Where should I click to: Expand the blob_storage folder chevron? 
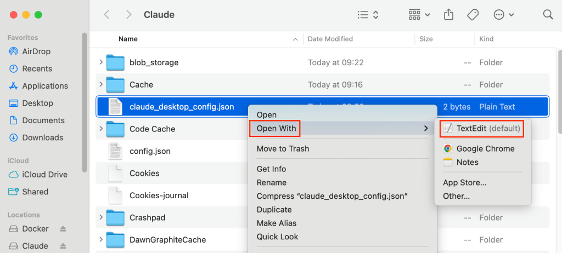(x=101, y=62)
